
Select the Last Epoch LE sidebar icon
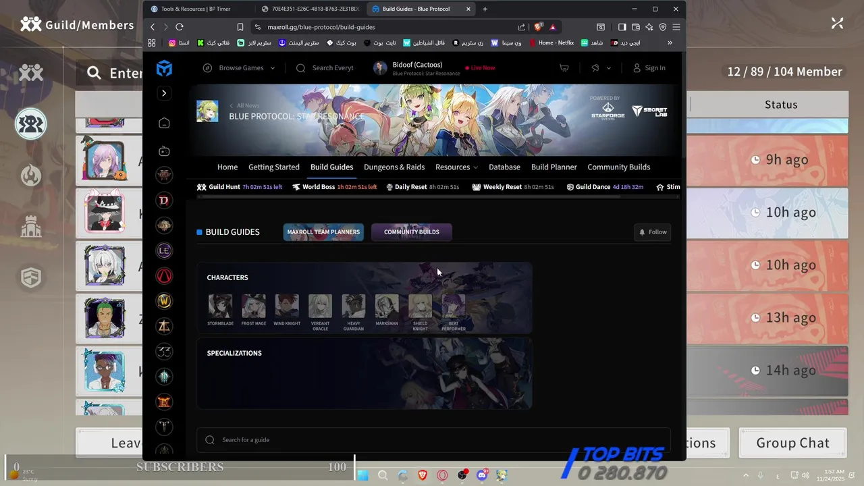(164, 250)
